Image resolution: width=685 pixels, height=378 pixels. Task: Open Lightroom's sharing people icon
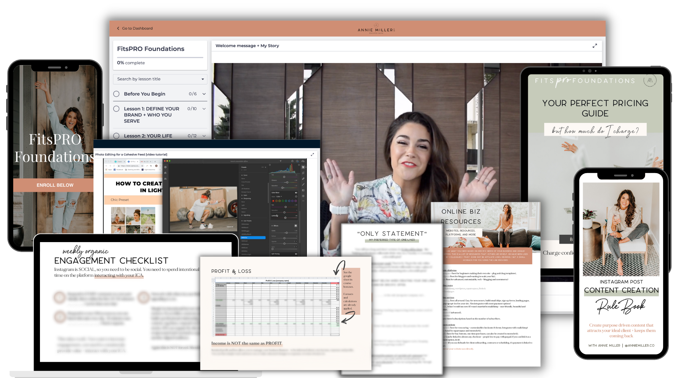point(166,179)
